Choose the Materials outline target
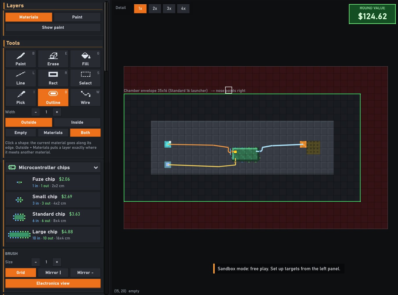Viewport: 398px width, 295px height. click(x=53, y=133)
